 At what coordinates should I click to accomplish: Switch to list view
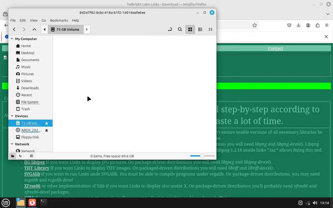tap(200, 29)
